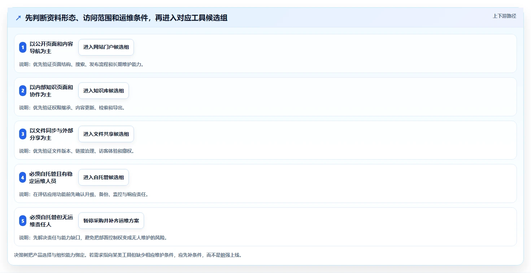The height and width of the screenshot is (273, 531).
Task: Select the text 以公开页面和内容导航为主
Action: tap(51, 47)
